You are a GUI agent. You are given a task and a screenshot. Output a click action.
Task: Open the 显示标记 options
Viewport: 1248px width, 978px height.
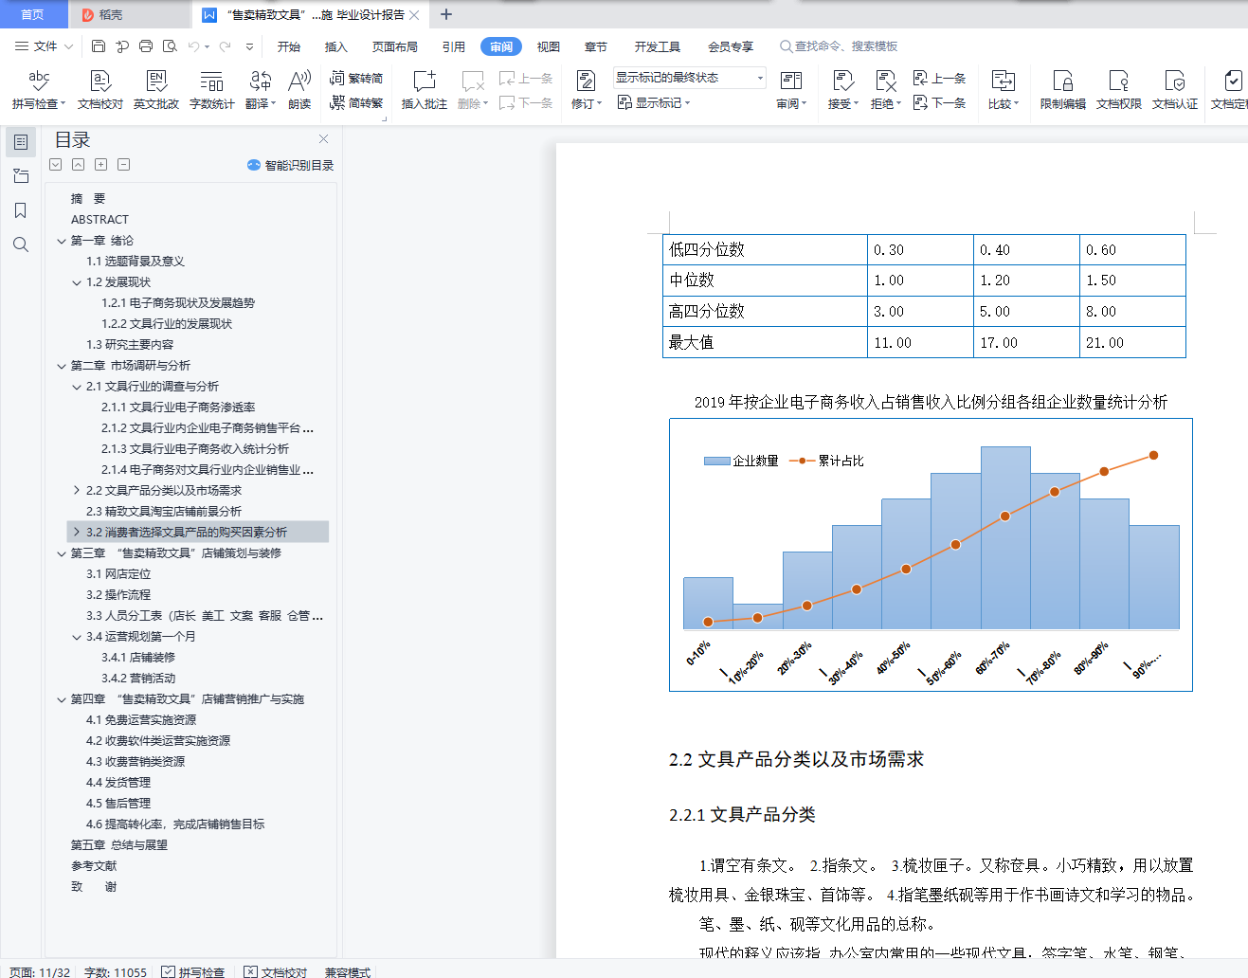tap(654, 103)
